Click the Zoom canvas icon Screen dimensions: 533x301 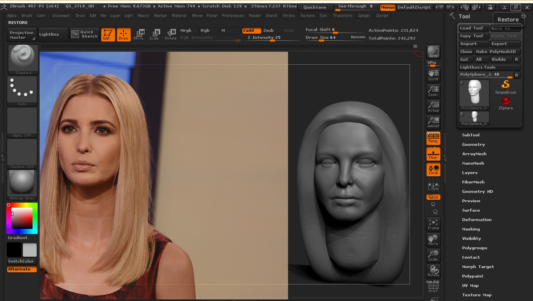click(x=433, y=91)
